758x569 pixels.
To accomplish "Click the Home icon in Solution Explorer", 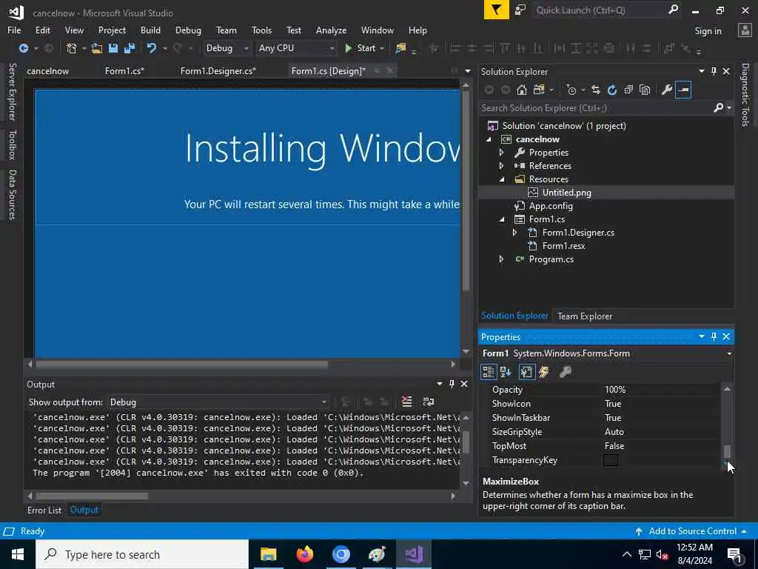I will (x=522, y=90).
